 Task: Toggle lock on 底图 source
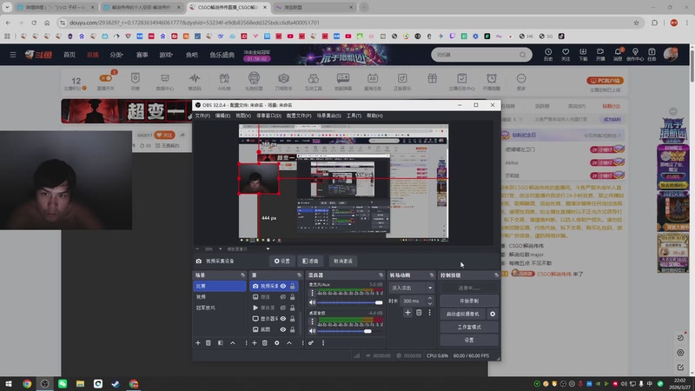click(293, 329)
